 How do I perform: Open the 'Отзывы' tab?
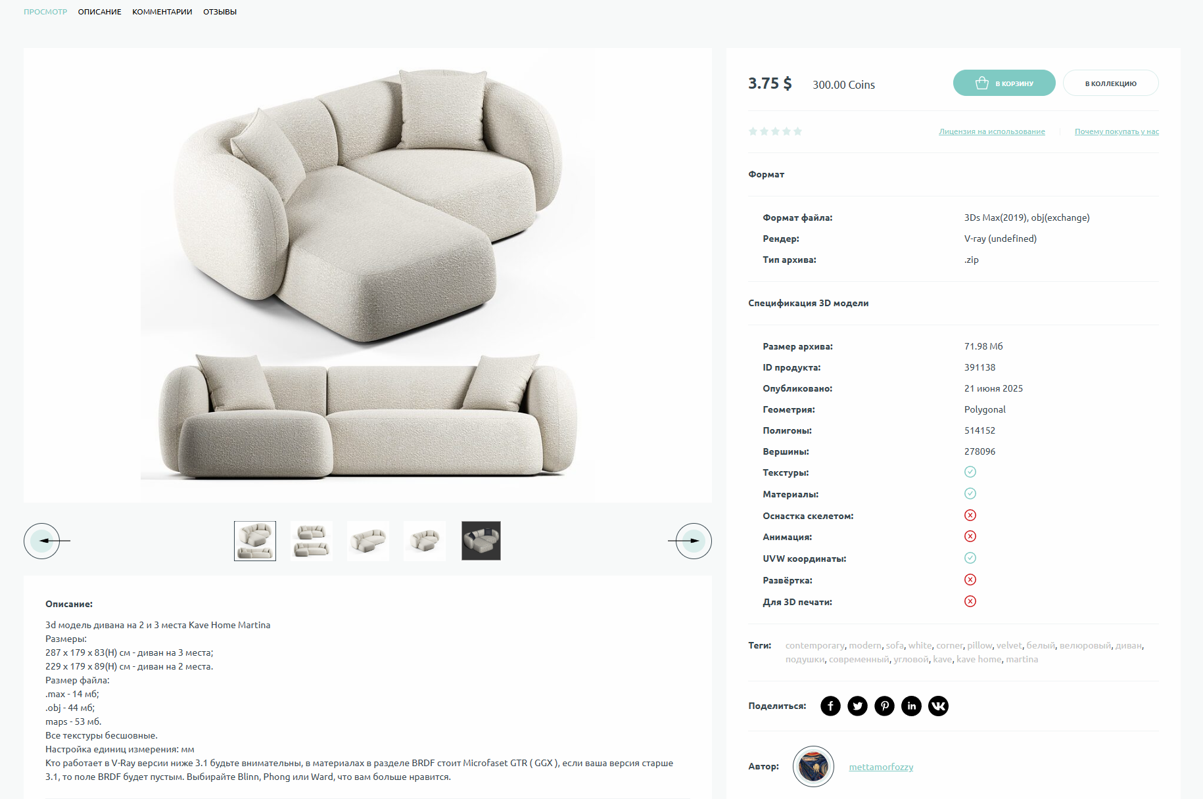click(220, 12)
